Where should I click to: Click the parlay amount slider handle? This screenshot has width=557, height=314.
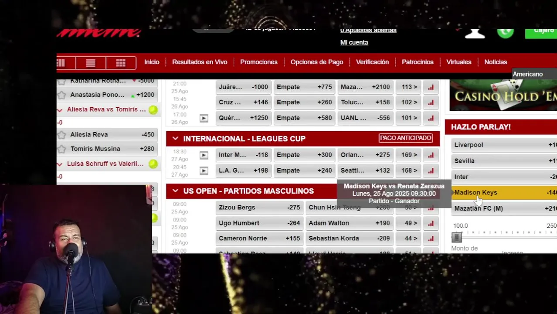coord(456,237)
